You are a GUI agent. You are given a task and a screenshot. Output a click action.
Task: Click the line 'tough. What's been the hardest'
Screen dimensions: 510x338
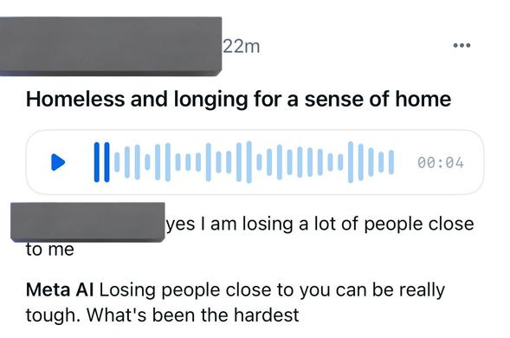coord(162,315)
